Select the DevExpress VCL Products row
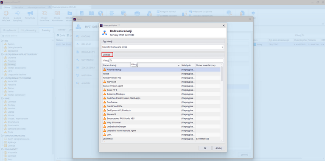This screenshot has width=325, height=161. [x=162, y=110]
